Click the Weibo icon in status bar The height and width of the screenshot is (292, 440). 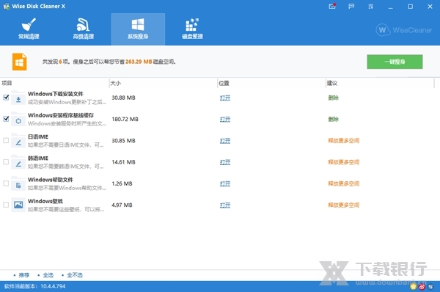(x=422, y=287)
